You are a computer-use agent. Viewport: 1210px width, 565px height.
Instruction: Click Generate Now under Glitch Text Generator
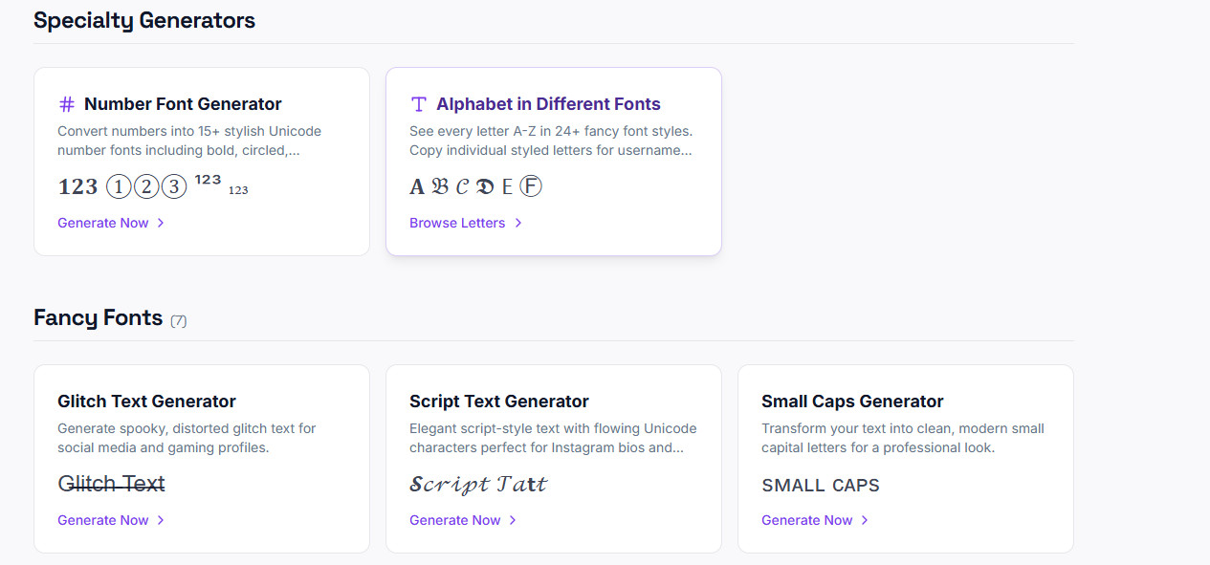pos(100,519)
